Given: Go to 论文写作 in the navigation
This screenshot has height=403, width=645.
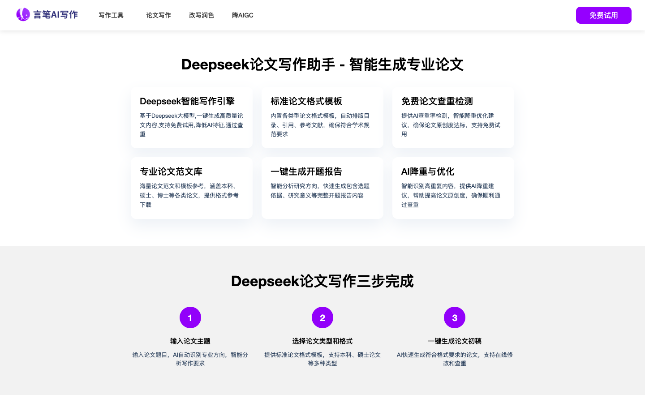Looking at the screenshot, I should click(159, 15).
